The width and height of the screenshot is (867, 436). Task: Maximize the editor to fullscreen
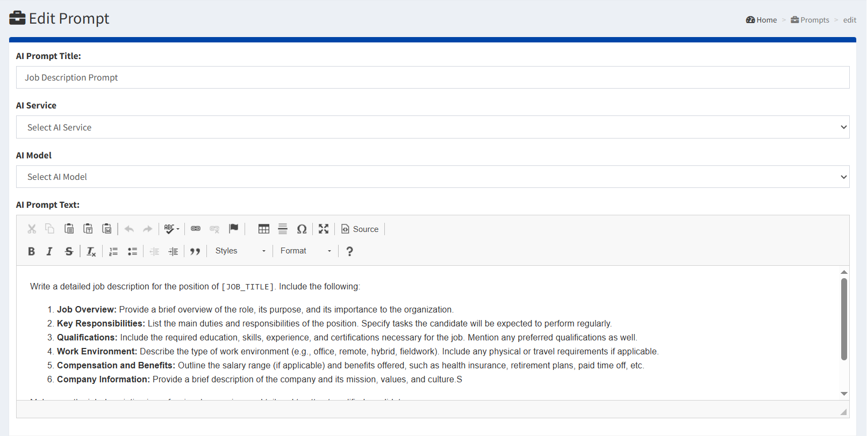coord(324,229)
